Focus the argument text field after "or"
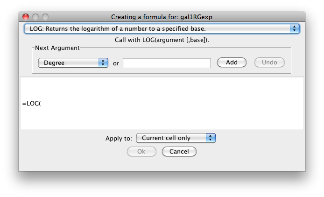 (x=167, y=63)
